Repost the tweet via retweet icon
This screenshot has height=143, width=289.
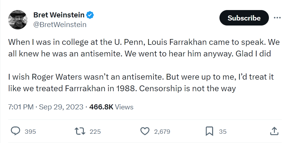(x=80, y=131)
